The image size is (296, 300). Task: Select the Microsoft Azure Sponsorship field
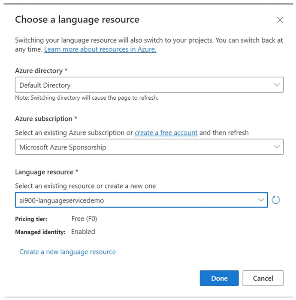149,147
